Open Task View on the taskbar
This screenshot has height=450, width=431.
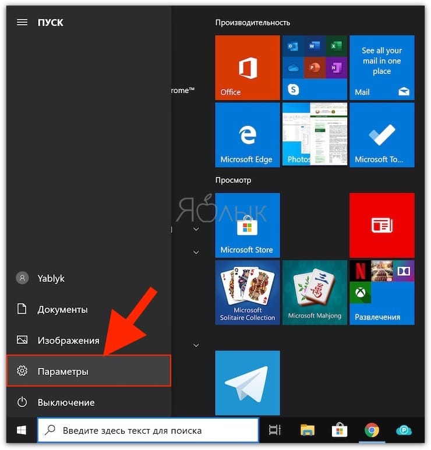pos(274,430)
